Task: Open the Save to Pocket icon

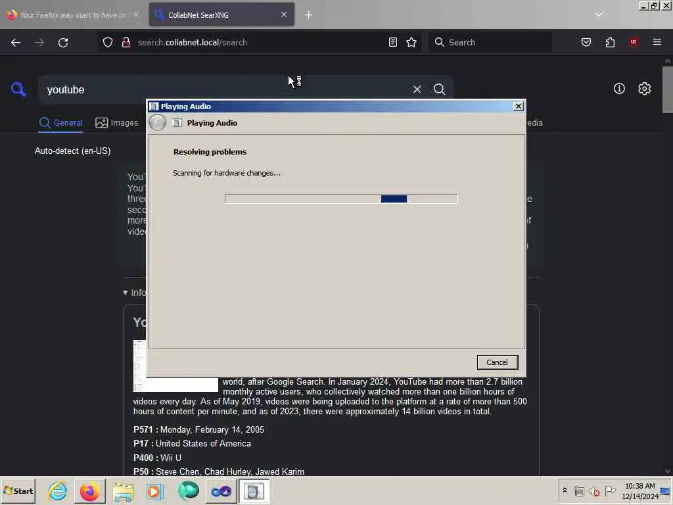Action: [x=586, y=42]
